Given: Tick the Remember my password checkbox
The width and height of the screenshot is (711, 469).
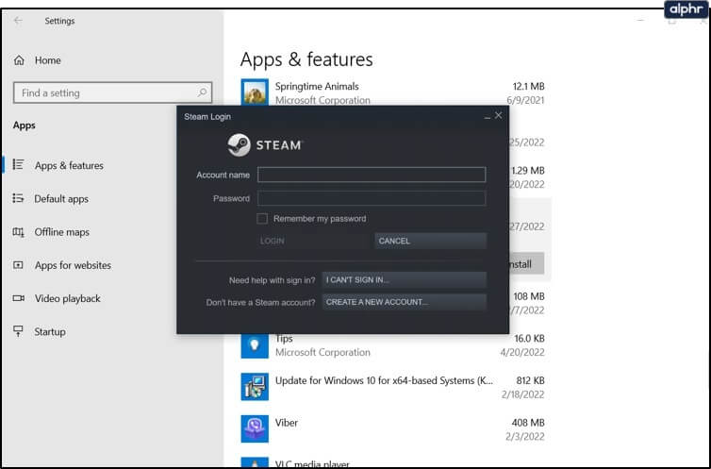Looking at the screenshot, I should 262,219.
